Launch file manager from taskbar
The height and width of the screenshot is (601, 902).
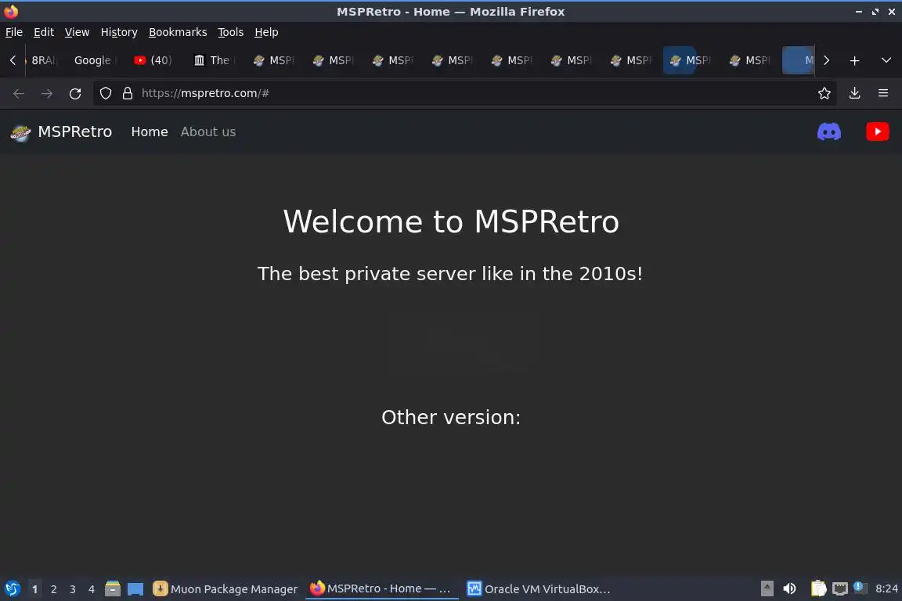coord(113,588)
